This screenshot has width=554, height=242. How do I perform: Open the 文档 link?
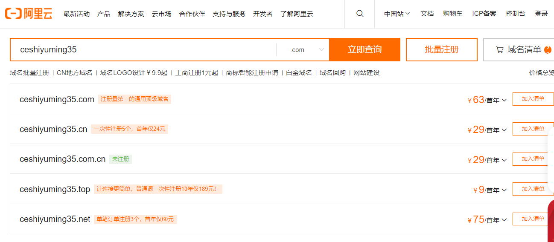[x=427, y=14]
